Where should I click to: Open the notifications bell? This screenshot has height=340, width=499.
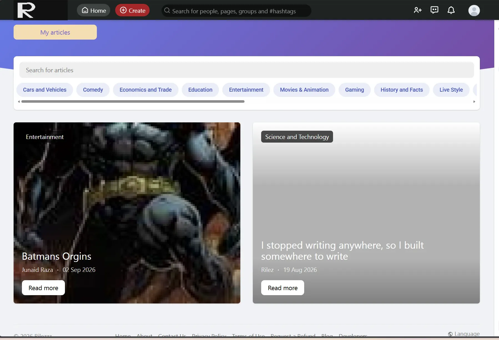tap(451, 10)
